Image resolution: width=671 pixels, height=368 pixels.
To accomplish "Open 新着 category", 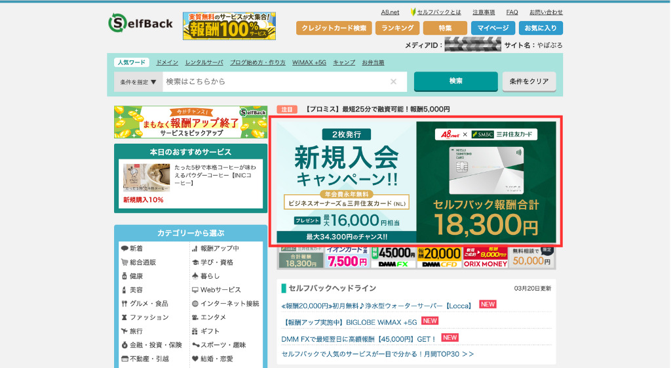I will (x=132, y=249).
